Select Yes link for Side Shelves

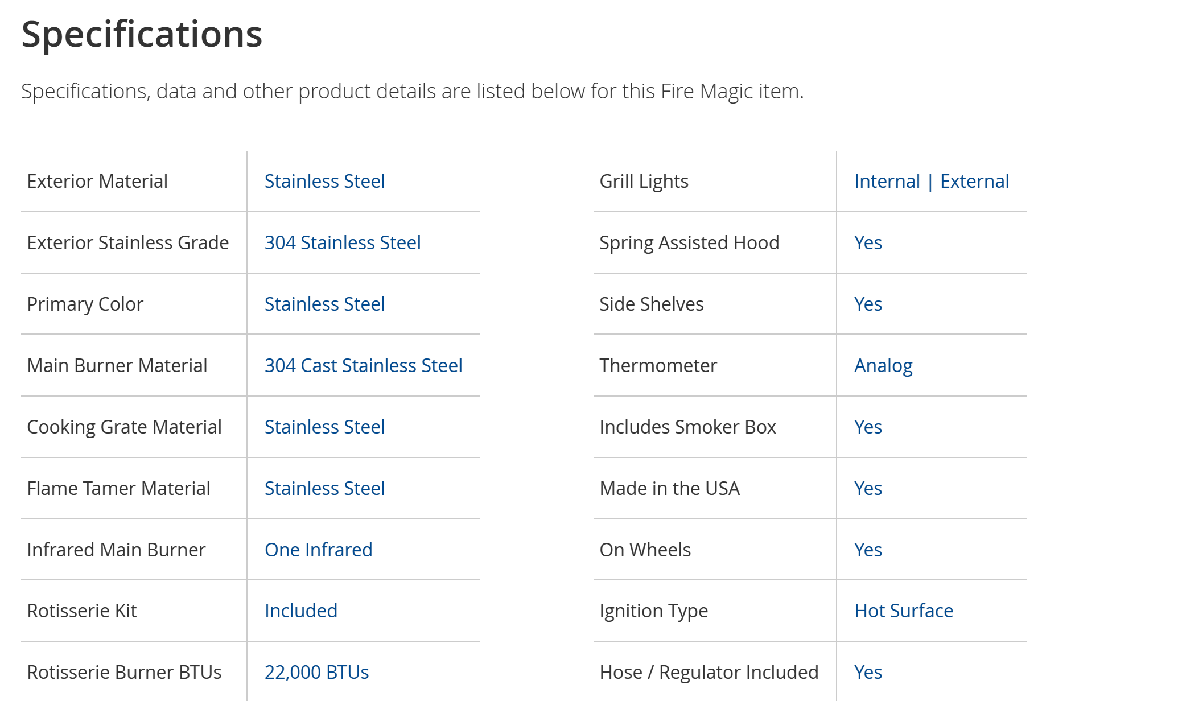(x=868, y=304)
